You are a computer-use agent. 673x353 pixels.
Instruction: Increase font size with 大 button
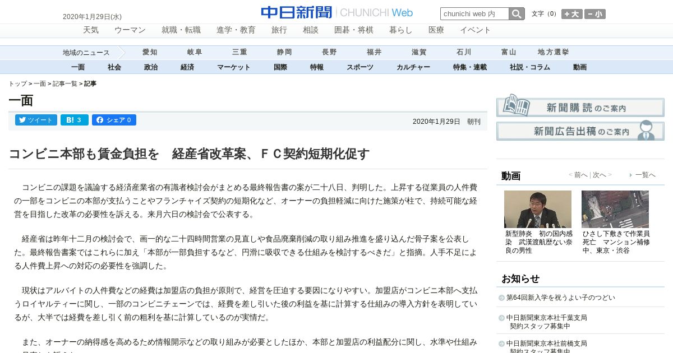[x=572, y=14]
